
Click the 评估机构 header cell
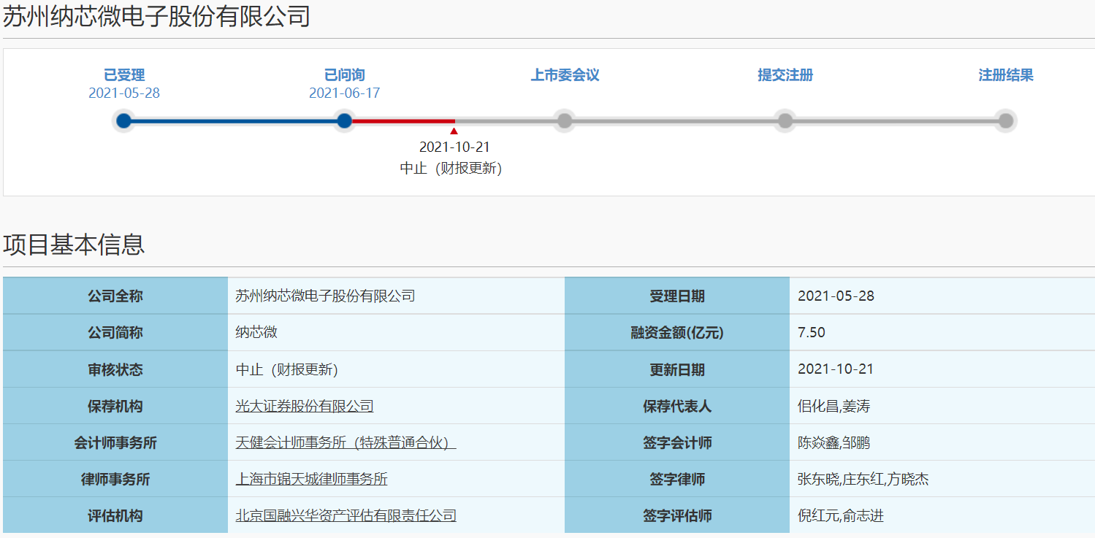click(115, 515)
